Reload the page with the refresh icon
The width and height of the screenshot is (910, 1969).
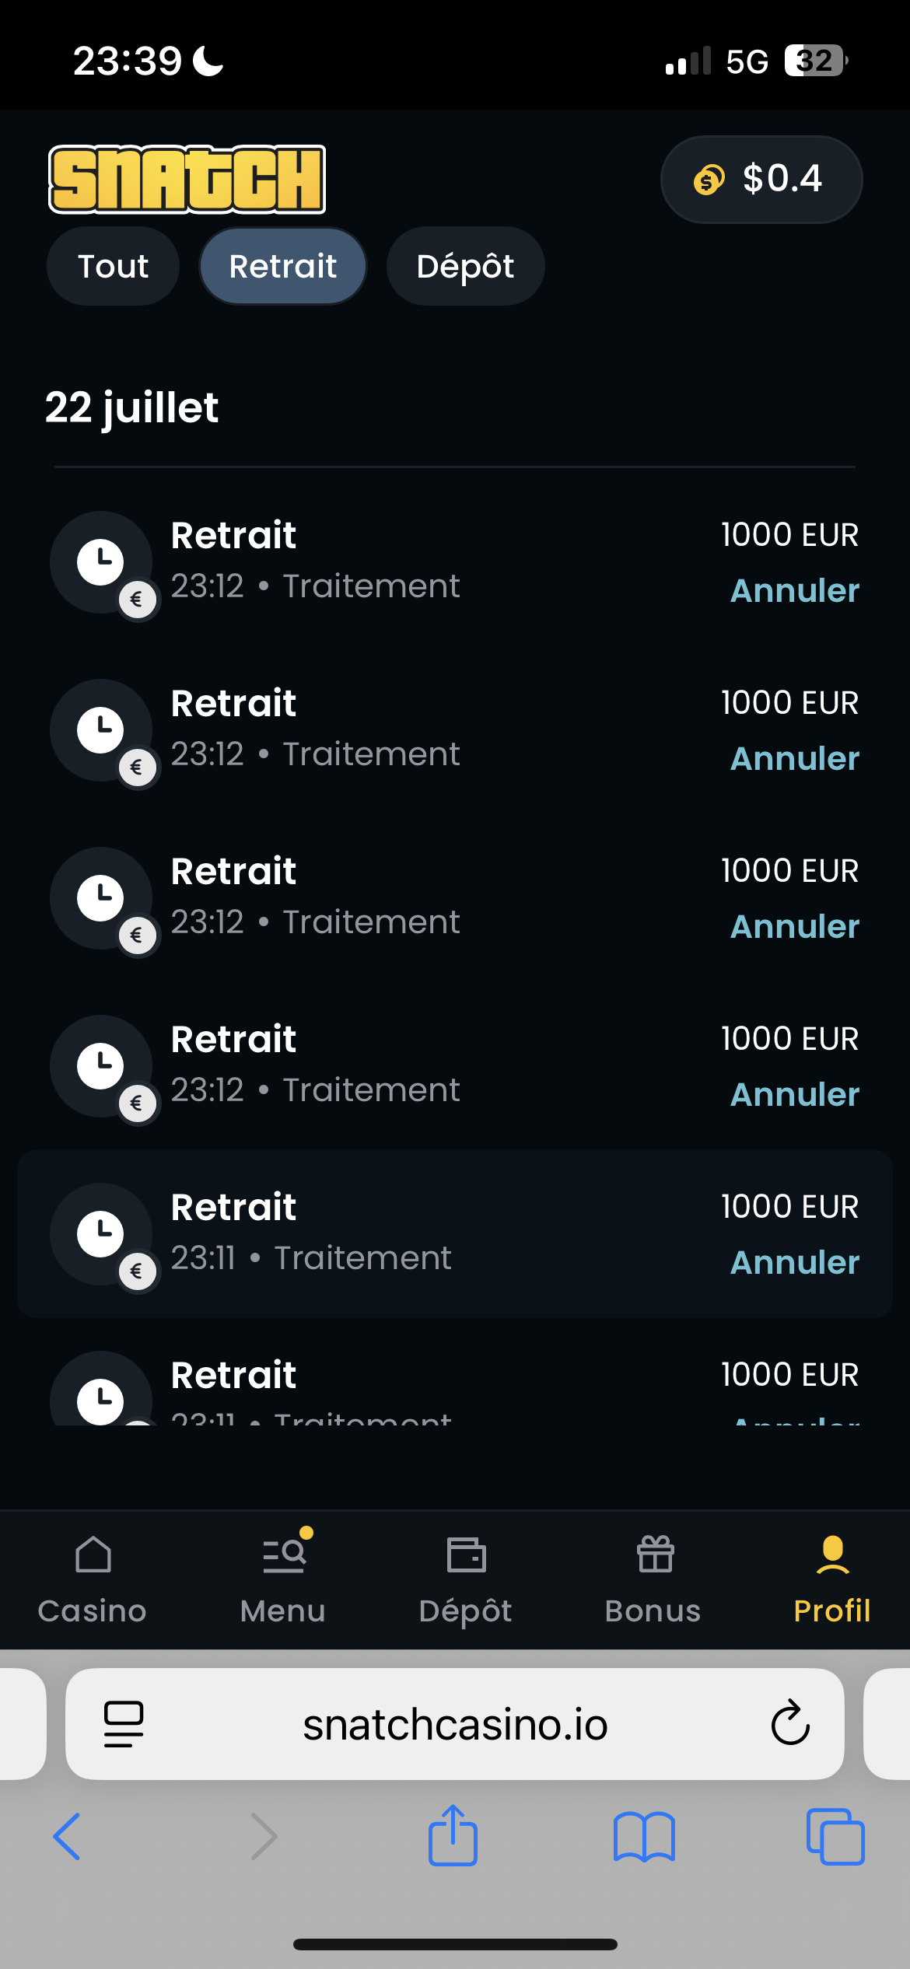point(790,1723)
